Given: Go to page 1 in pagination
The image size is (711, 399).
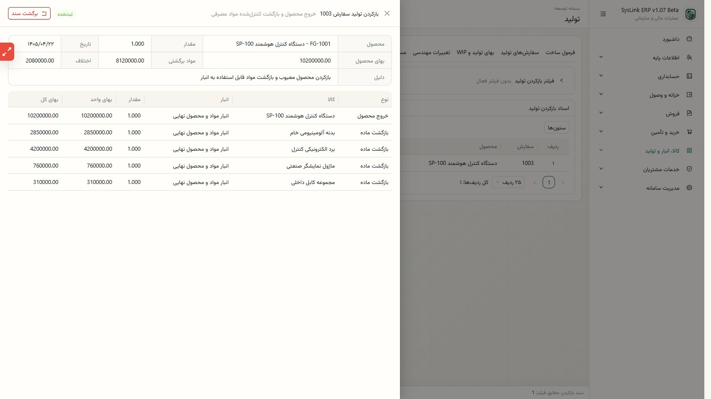Looking at the screenshot, I should point(549,182).
